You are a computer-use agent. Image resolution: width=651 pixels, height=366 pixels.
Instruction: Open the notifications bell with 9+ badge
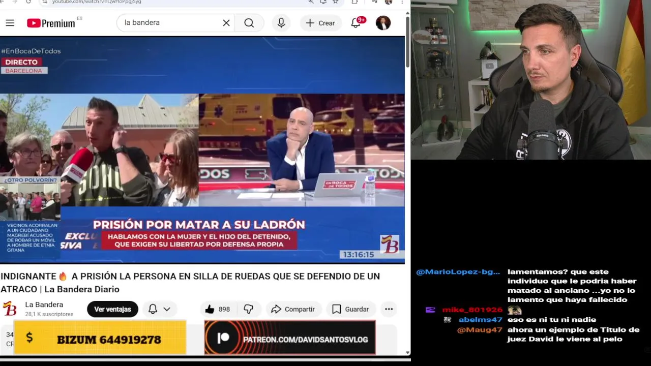point(356,23)
